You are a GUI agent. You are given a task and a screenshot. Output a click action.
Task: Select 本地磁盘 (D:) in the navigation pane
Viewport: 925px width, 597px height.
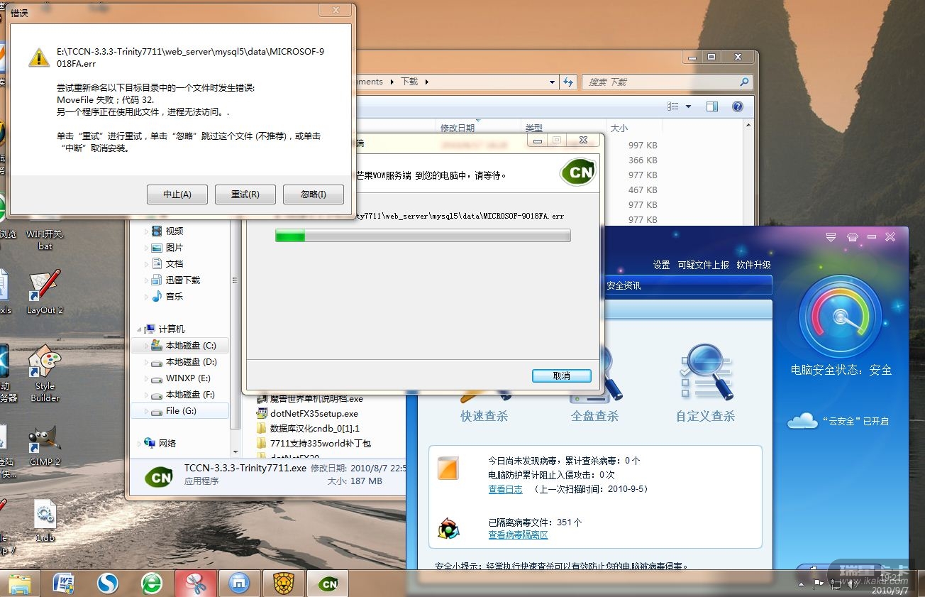(x=180, y=362)
